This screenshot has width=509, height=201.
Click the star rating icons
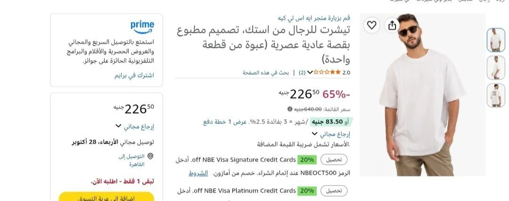point(327,72)
